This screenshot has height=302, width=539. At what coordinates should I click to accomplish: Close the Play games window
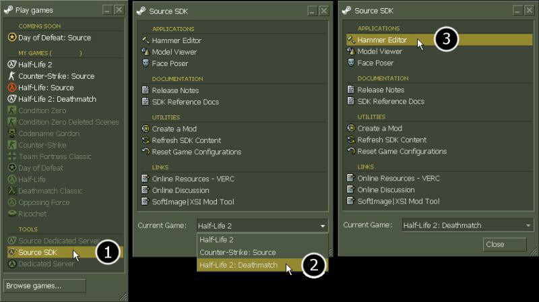click(119, 10)
